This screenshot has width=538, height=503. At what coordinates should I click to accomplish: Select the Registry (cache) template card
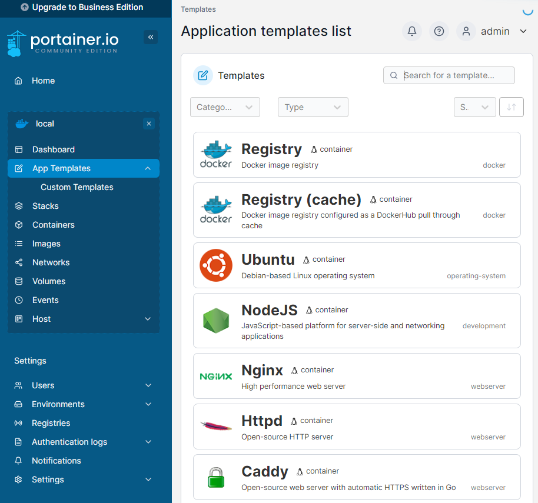[357, 210]
